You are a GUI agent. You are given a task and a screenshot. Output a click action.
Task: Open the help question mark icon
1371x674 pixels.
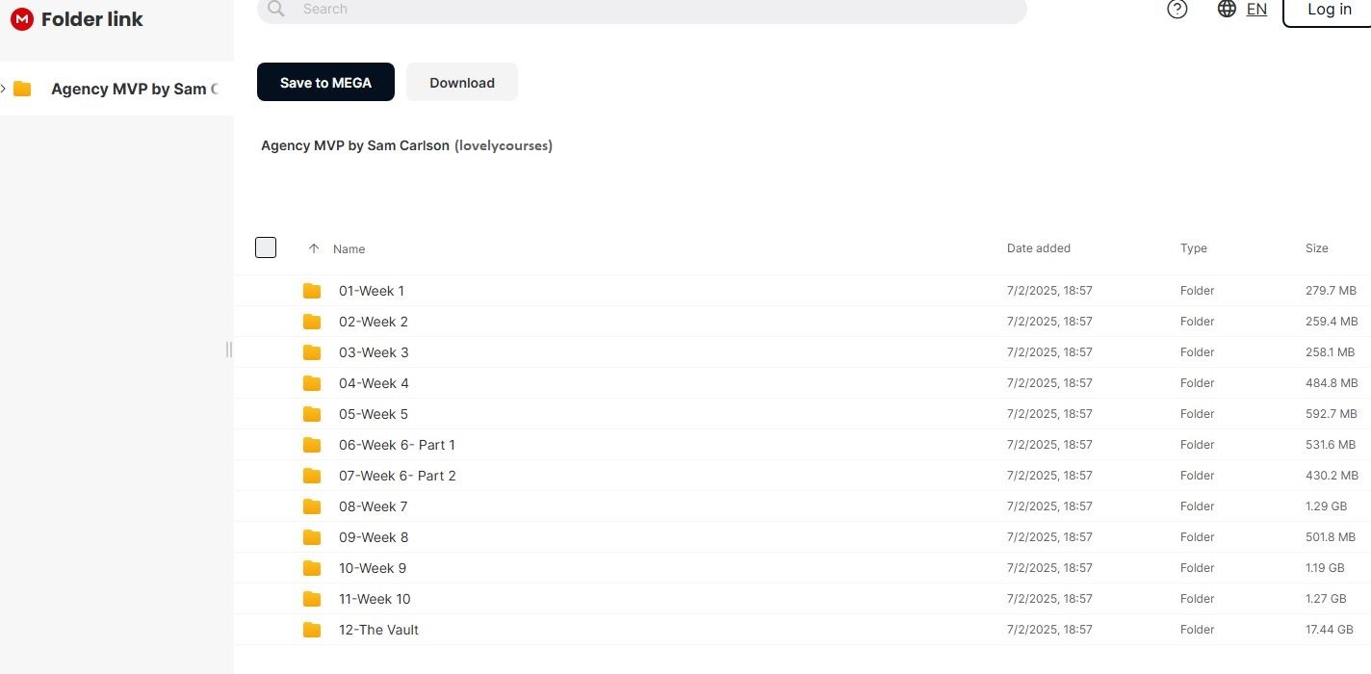1177,9
